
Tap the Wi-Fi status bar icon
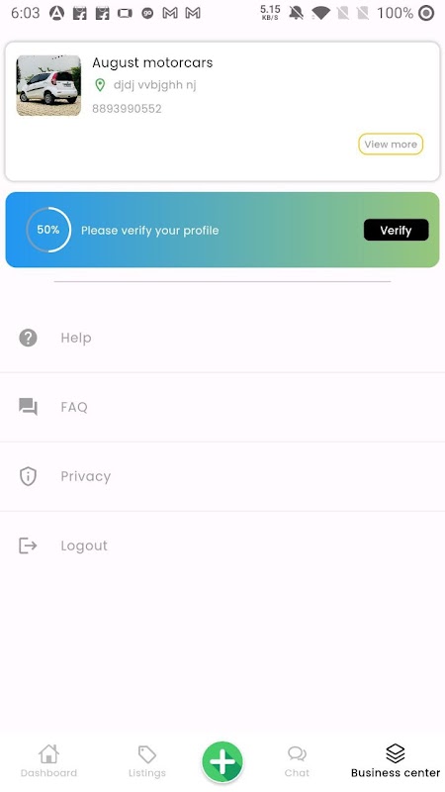(x=320, y=13)
